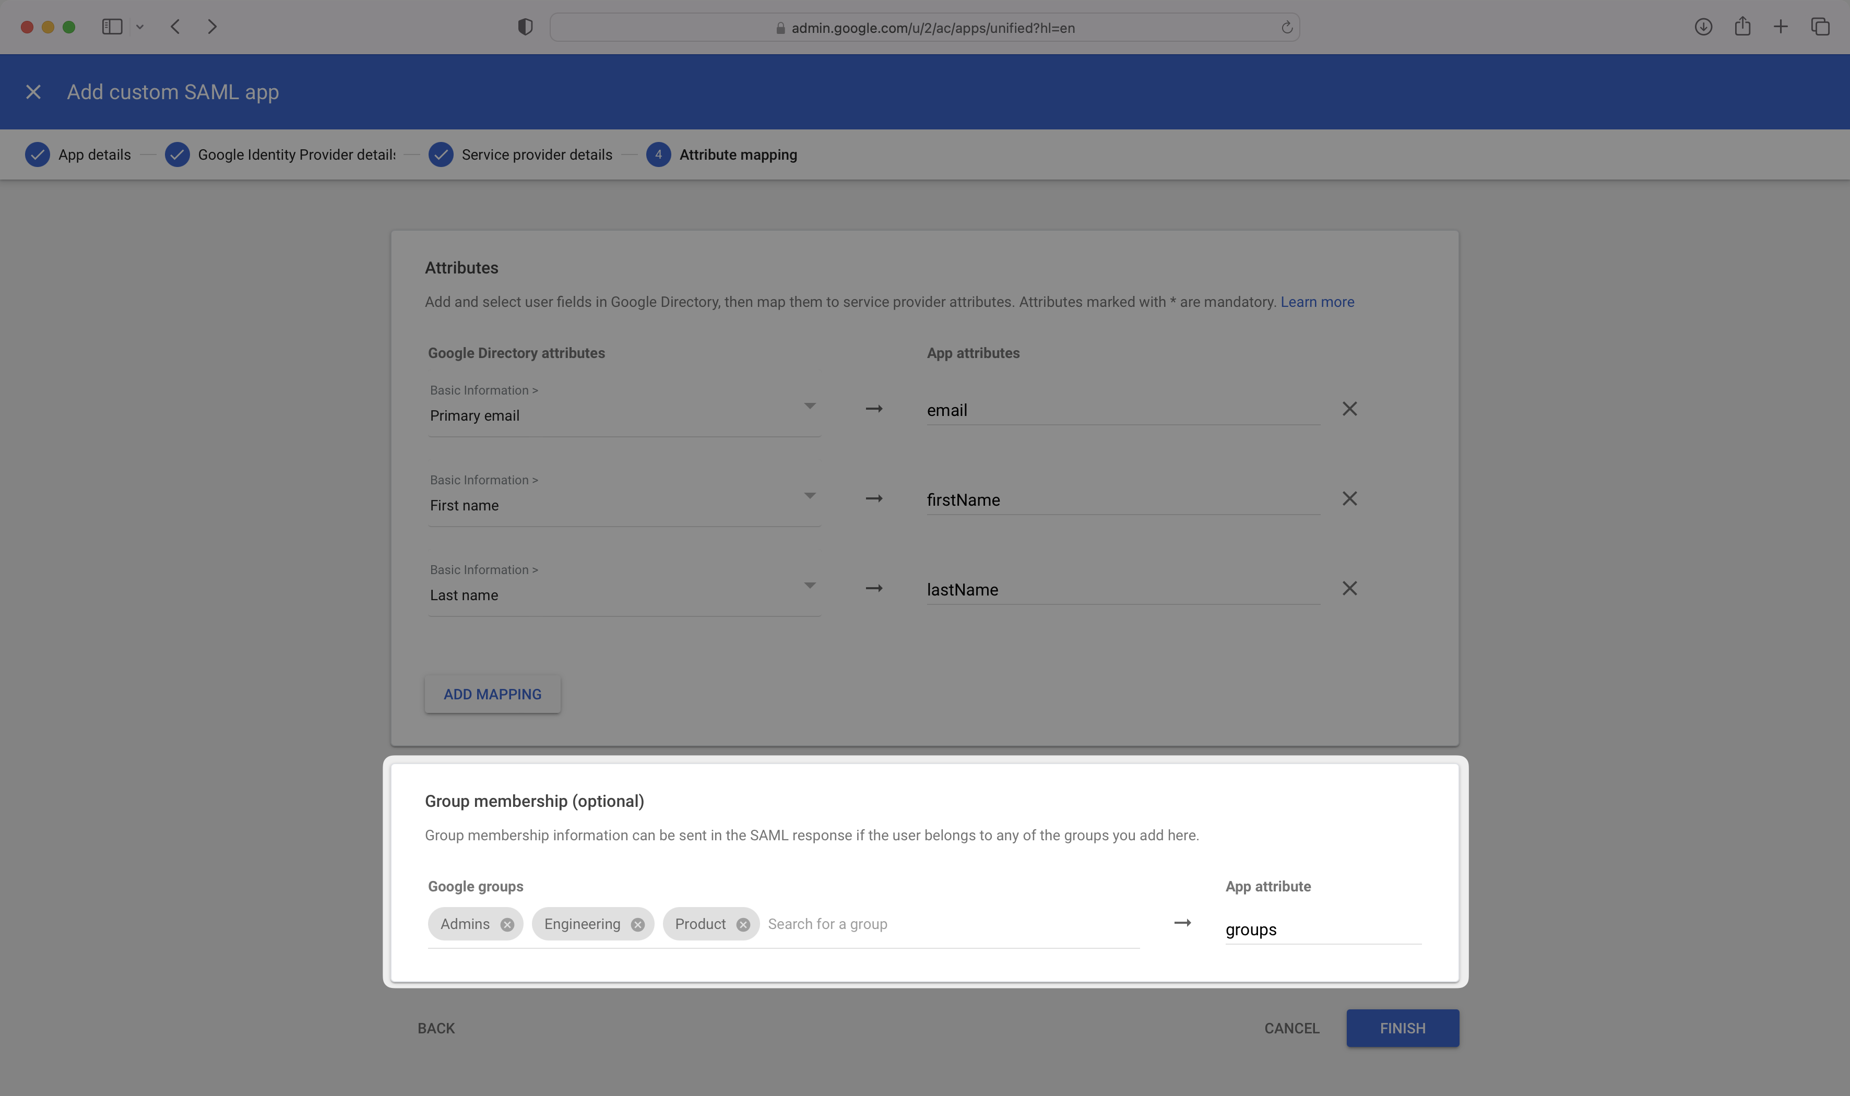Go to the Service provider details step
The height and width of the screenshot is (1096, 1850).
pos(536,154)
